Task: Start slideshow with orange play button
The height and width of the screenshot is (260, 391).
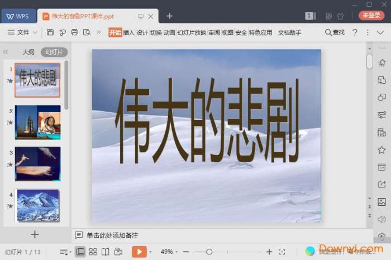Action: 139,252
